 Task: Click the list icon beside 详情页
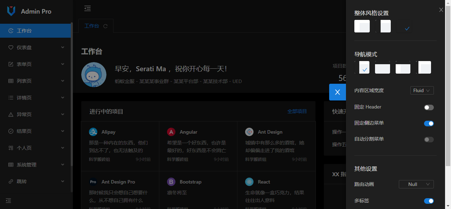(11, 98)
